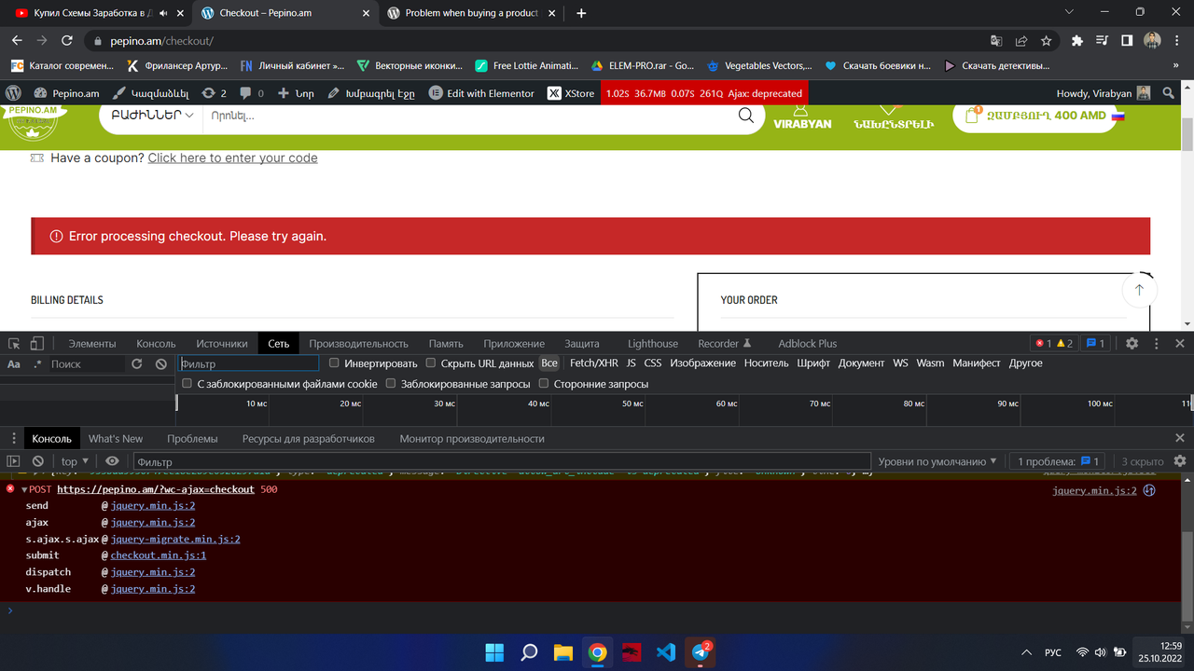Click the site search magnifier icon
1194x671 pixels.
pos(746,116)
